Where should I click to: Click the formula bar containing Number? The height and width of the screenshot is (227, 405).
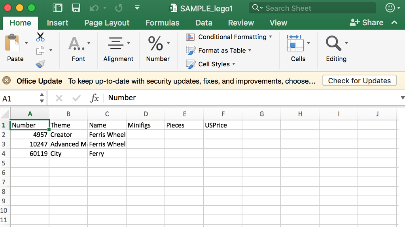(252, 98)
